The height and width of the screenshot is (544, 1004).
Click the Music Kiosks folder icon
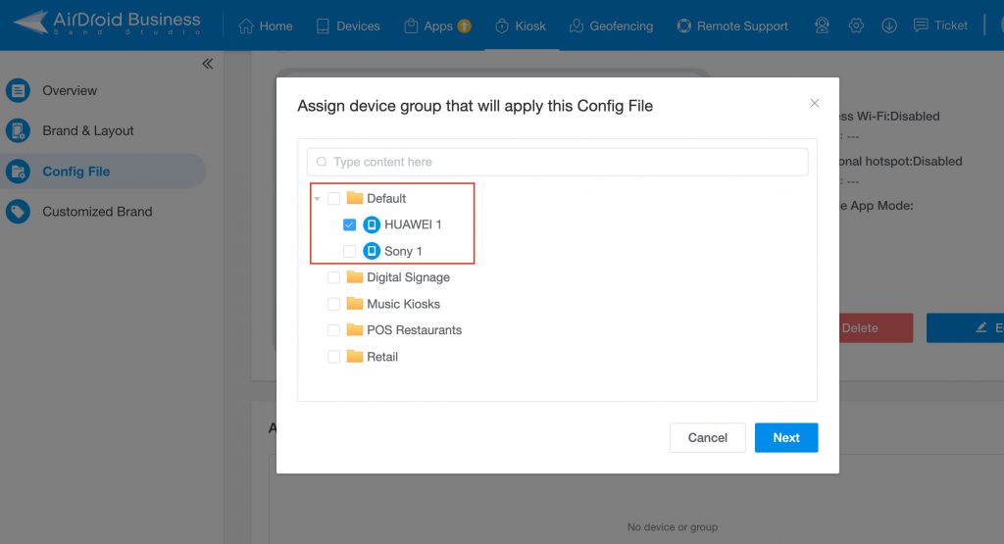[x=355, y=303]
